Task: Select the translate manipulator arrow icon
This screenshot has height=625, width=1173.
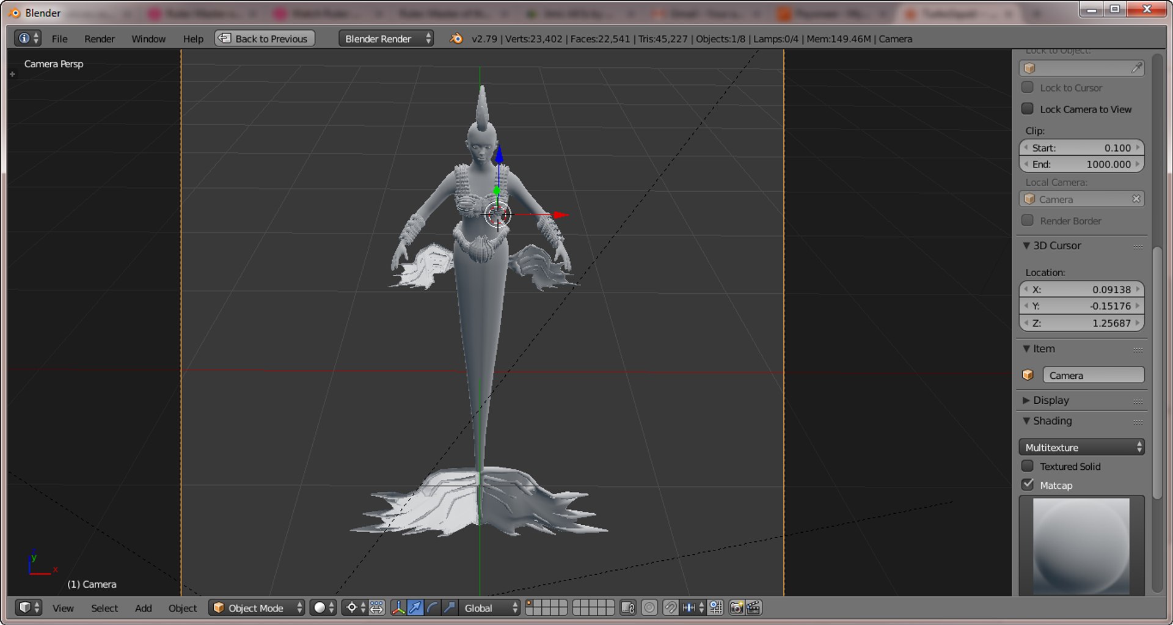Action: point(415,608)
